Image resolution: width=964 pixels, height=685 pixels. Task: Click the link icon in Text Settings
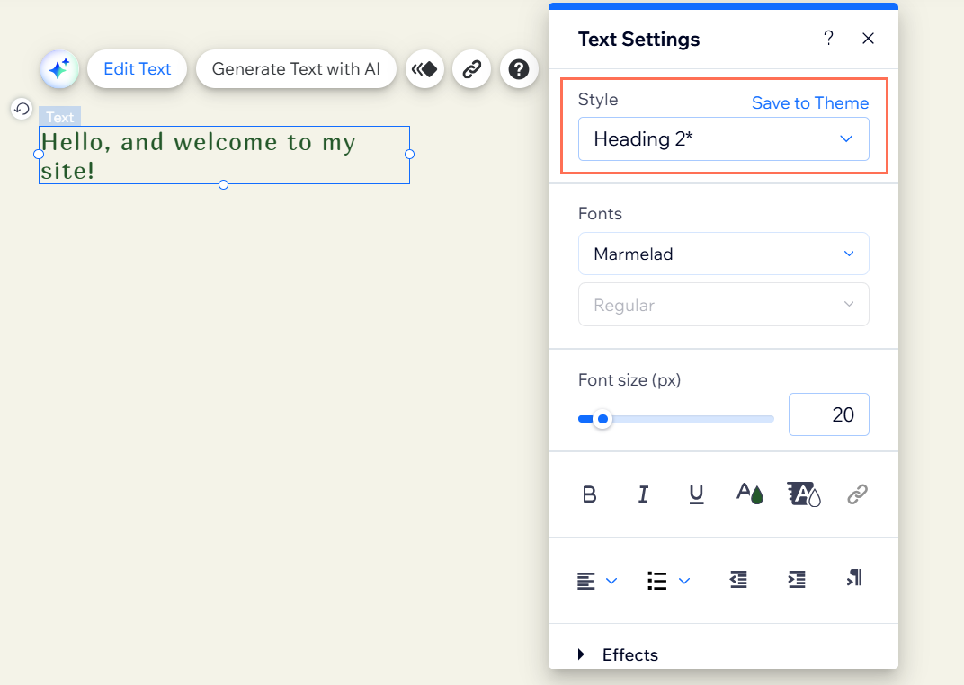(x=857, y=494)
